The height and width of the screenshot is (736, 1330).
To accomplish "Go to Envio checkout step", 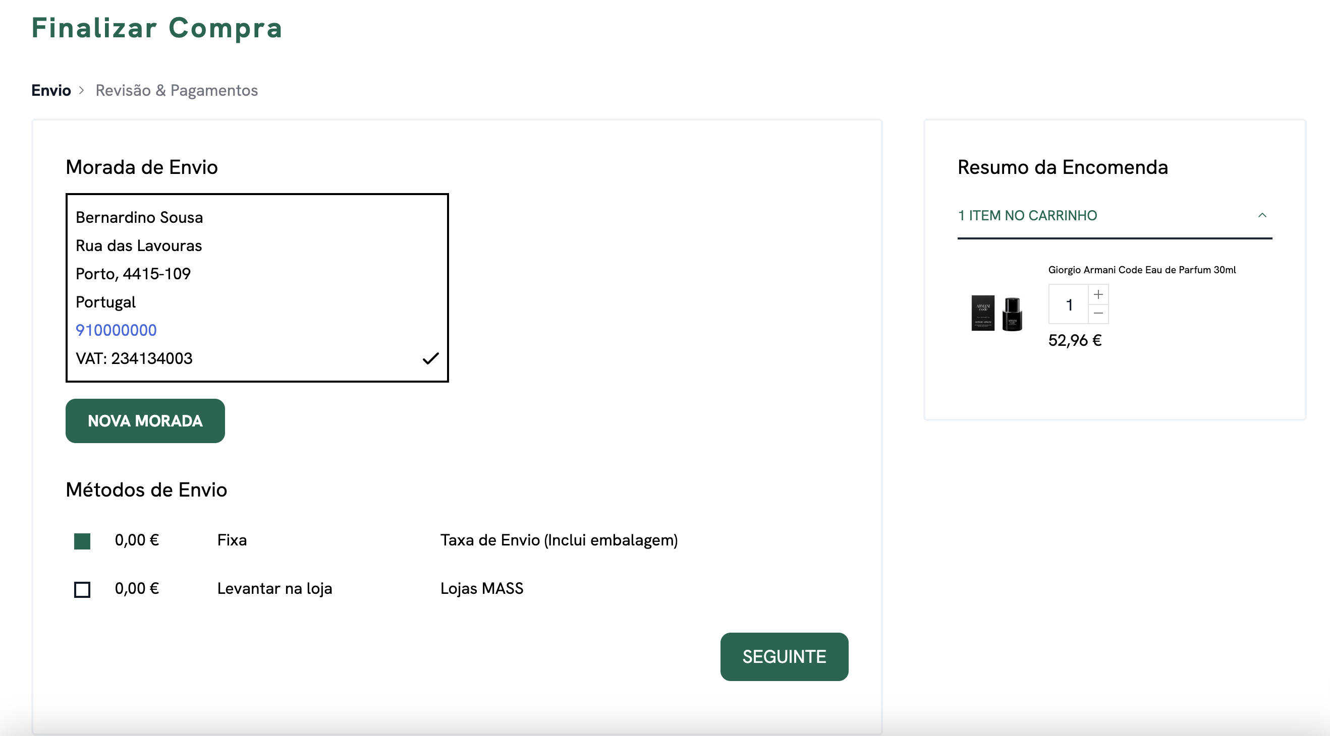I will (51, 90).
